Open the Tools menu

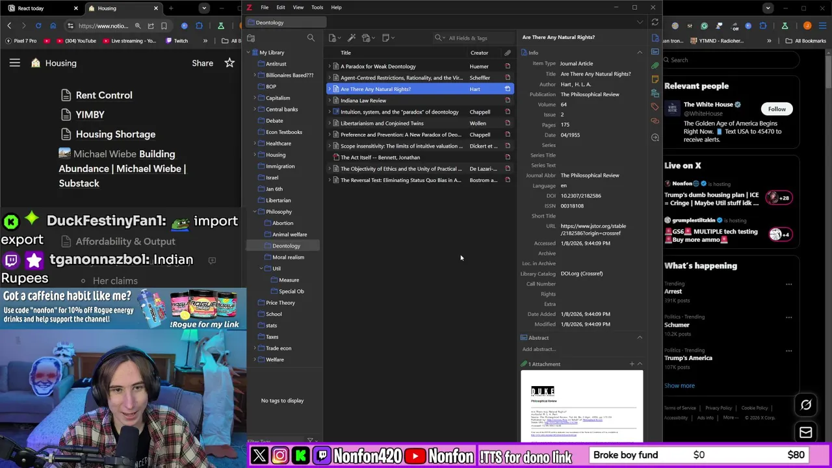(x=317, y=7)
